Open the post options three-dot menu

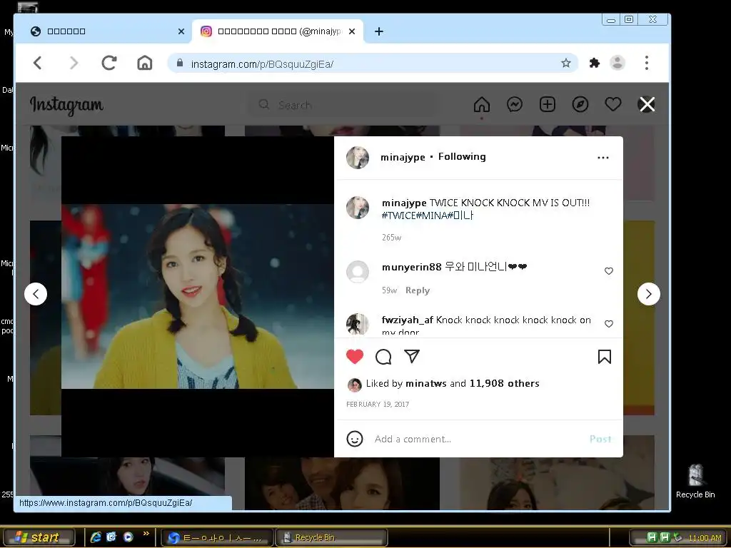coord(603,158)
